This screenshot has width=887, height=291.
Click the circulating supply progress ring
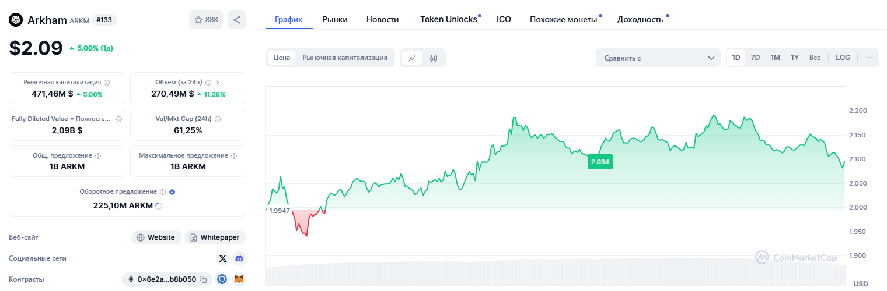pos(159,205)
